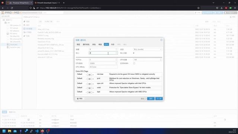
Task: Click the CPU Affinity All Cores field
Action: point(103,67)
